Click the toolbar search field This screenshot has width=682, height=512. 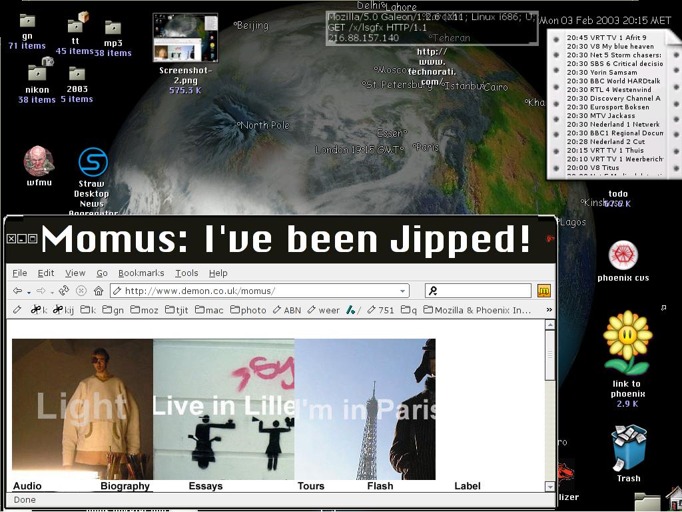click(x=478, y=291)
